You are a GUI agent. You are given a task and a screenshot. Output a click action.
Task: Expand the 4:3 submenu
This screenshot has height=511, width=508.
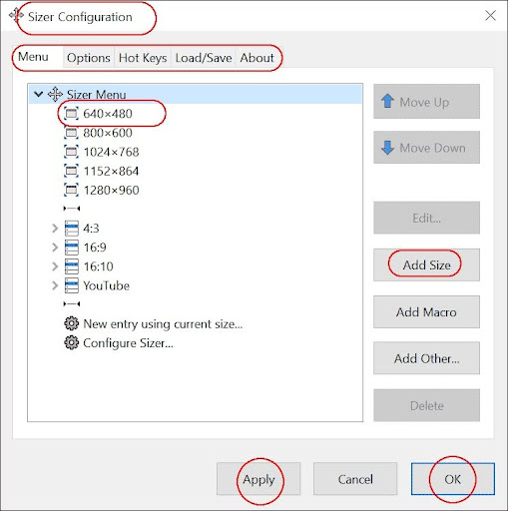[55, 229]
